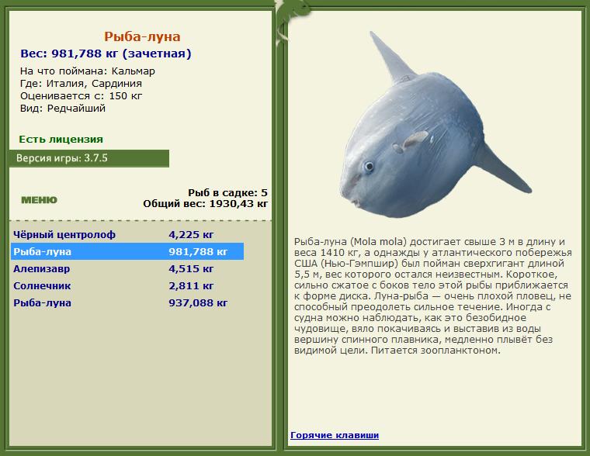Select the Рыба-луна 937,088 кг row
Image resolution: width=590 pixels, height=456 pixels.
(x=127, y=303)
